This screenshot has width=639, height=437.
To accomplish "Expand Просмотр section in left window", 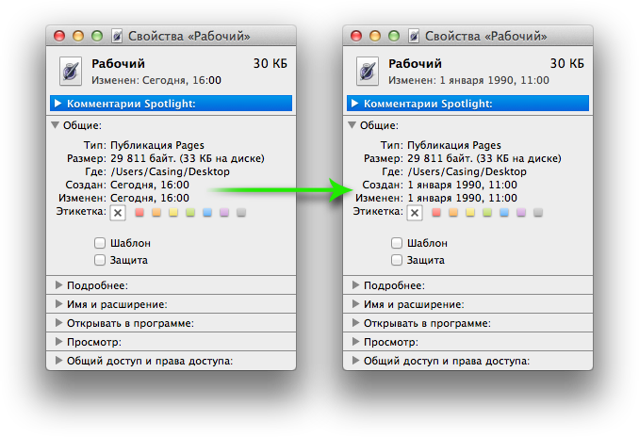I will [58, 341].
